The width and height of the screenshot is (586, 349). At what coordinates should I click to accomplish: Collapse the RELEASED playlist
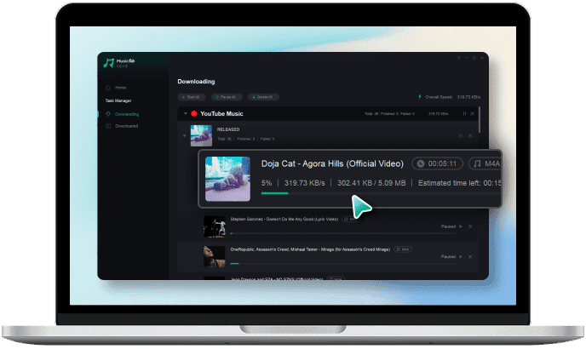[x=185, y=135]
